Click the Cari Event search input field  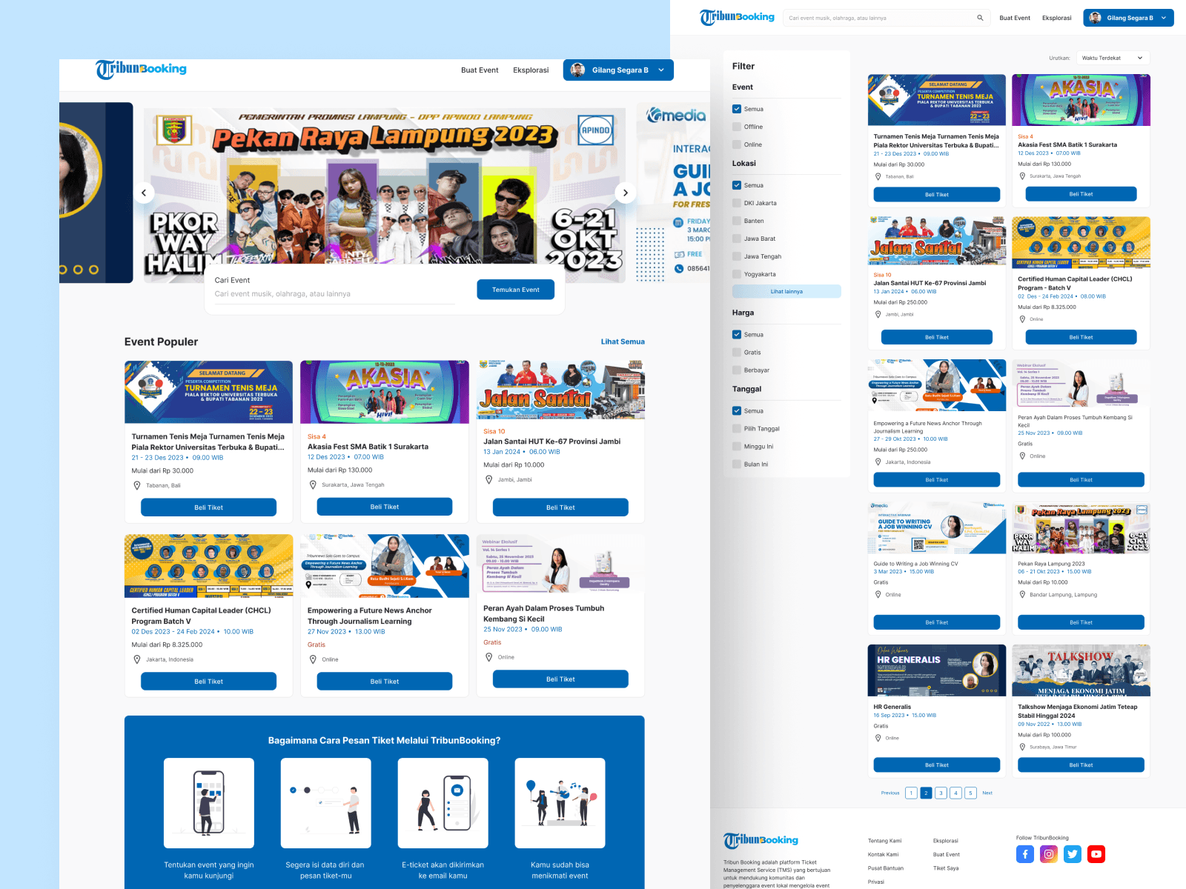[x=335, y=294]
